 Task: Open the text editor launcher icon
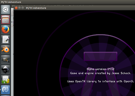coord(6,40)
